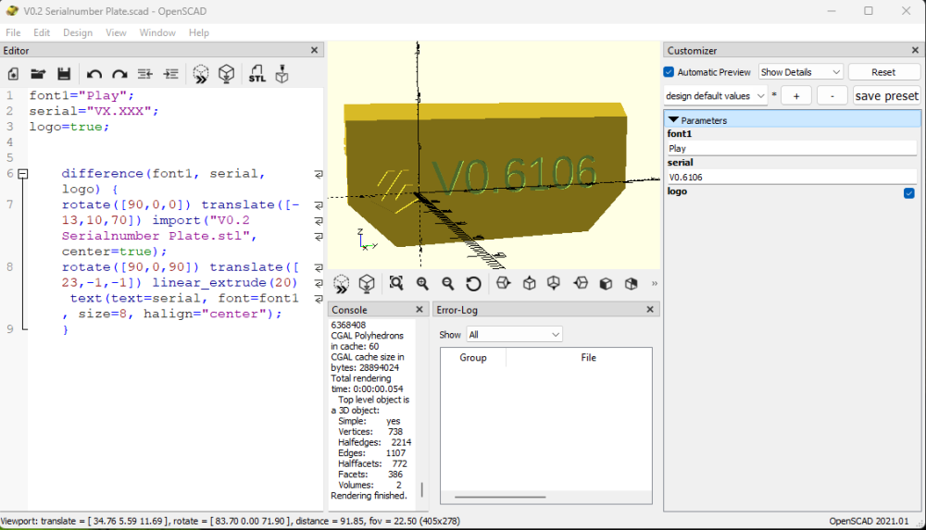Click the Render icon in editor toolbar
Image resolution: width=926 pixels, height=530 pixels.
226,74
